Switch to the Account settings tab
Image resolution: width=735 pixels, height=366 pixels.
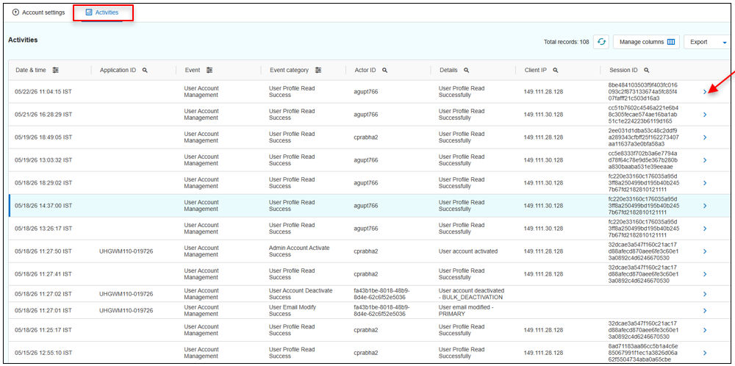tap(39, 12)
